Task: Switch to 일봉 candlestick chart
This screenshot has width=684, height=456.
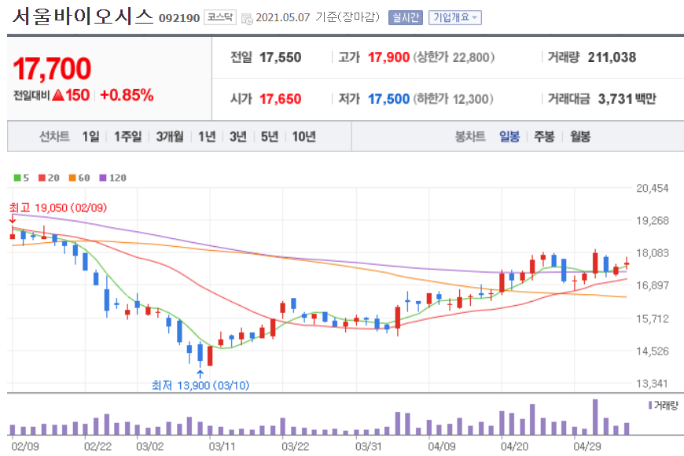Action: [x=509, y=137]
